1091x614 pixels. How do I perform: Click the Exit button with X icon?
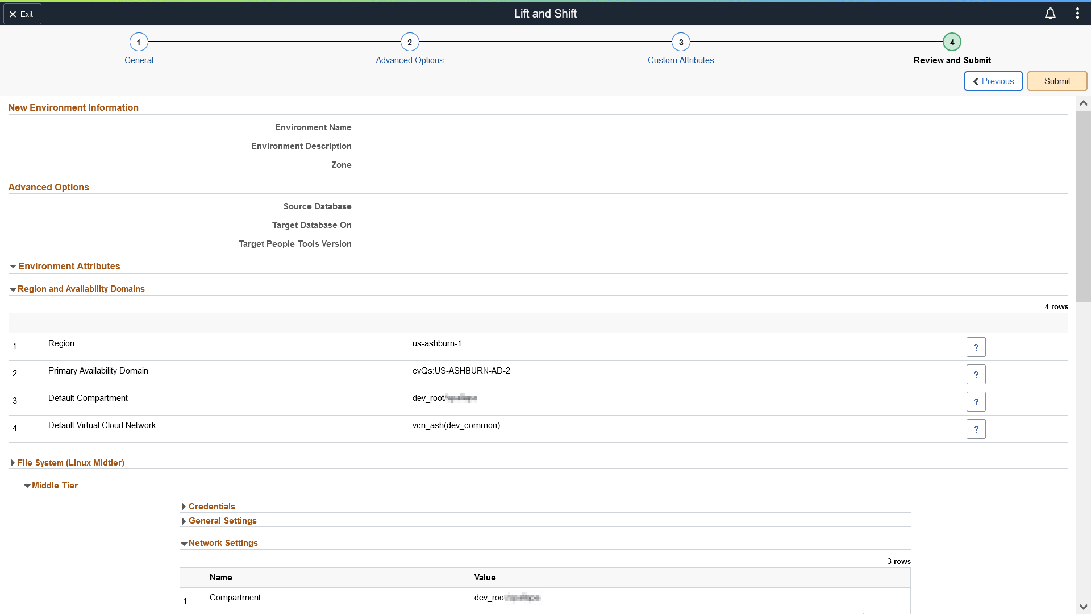click(22, 14)
